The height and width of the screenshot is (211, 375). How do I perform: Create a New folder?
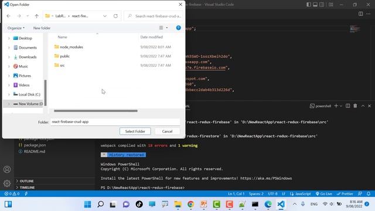(x=42, y=28)
